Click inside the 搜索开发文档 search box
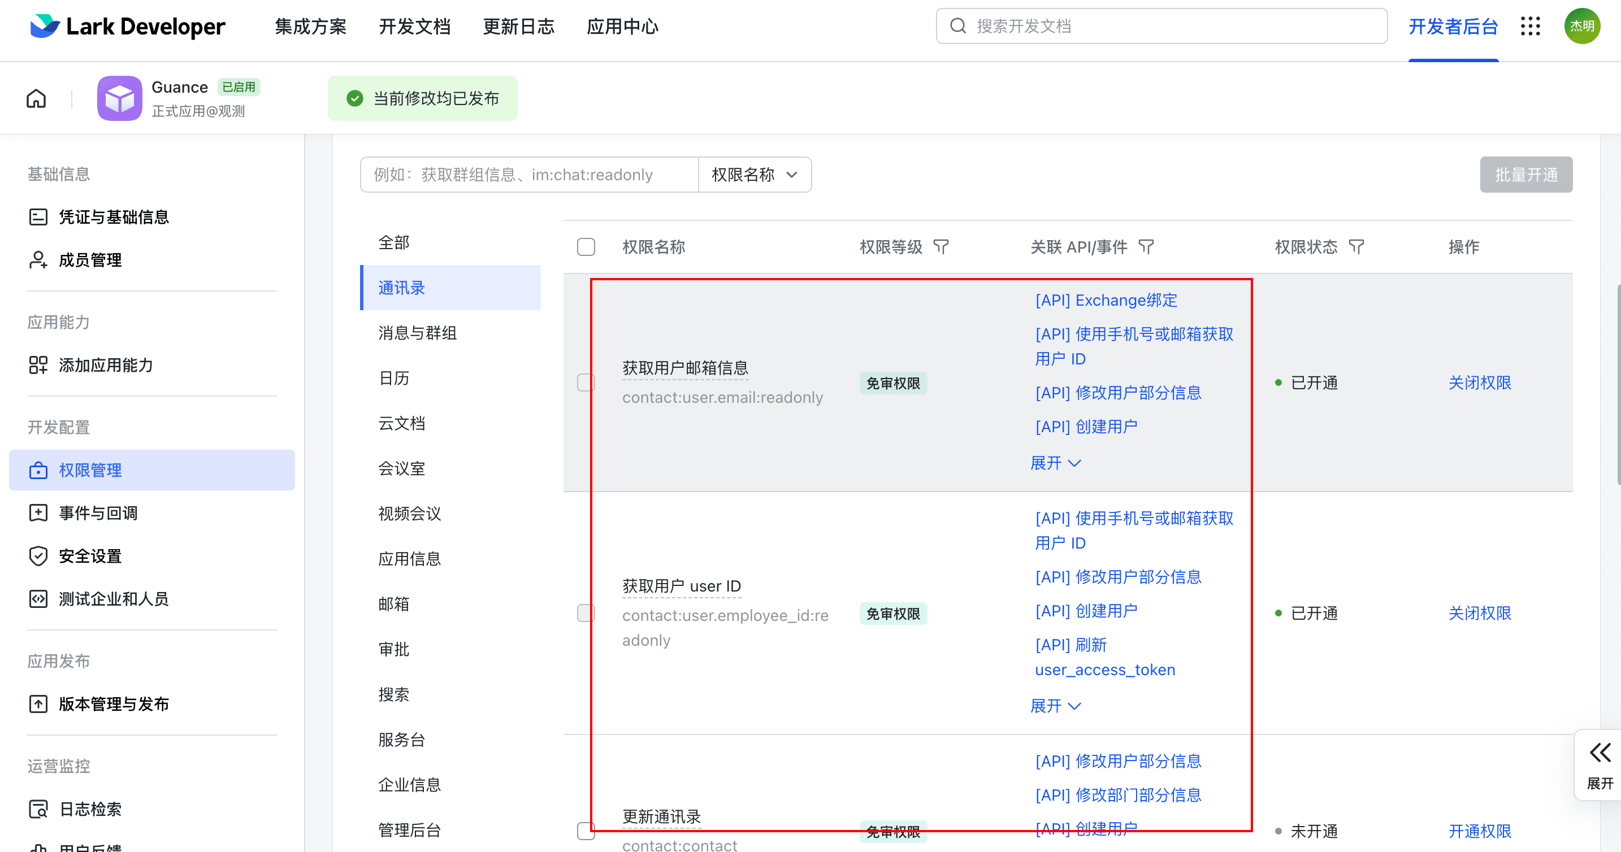The width and height of the screenshot is (1621, 852). [1161, 26]
